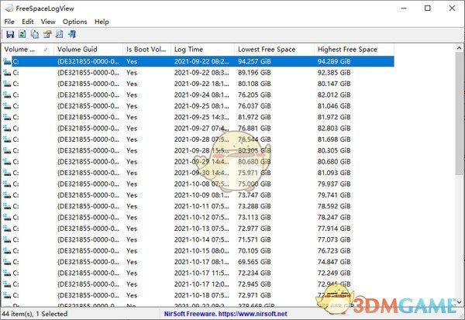The image size is (465, 320).
Task: Click drive icon of the 2021-10-14 row
Action: click(7, 239)
